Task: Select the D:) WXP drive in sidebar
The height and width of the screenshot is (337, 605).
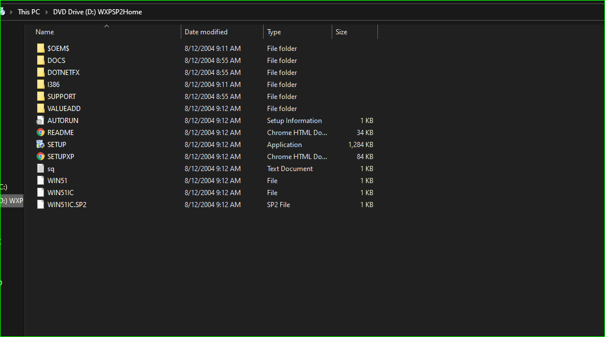Action: tap(11, 201)
